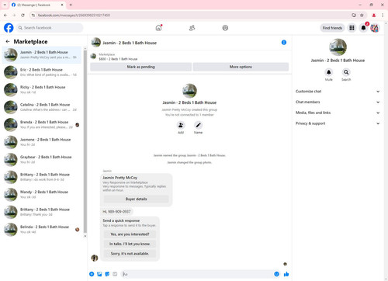Go back using Marketplace back arrow
This screenshot has width=388, height=281.
(8, 41)
